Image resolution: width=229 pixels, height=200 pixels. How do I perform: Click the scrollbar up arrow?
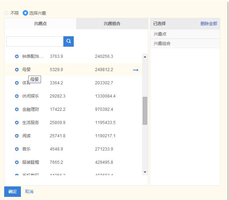(x=145, y=57)
